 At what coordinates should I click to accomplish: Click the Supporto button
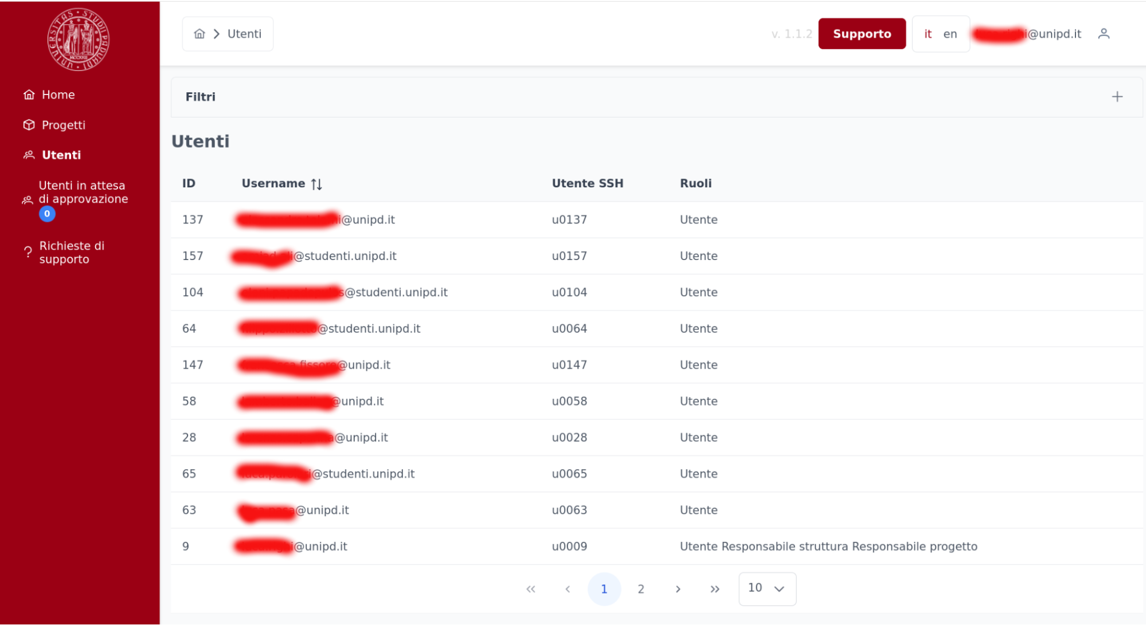tap(861, 34)
